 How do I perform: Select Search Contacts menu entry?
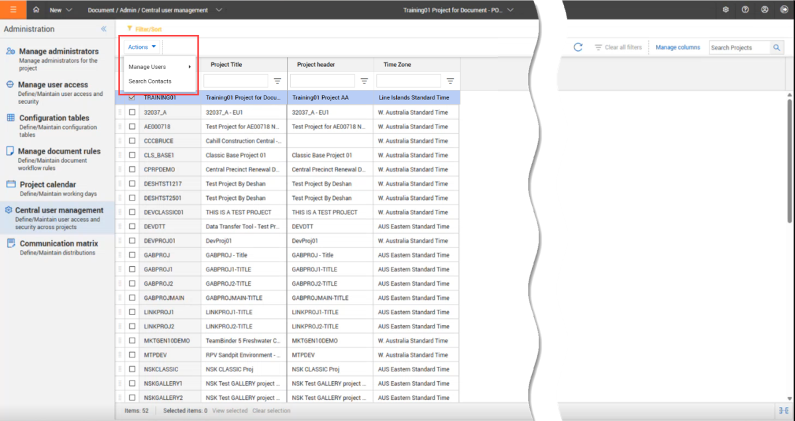pyautogui.click(x=150, y=81)
